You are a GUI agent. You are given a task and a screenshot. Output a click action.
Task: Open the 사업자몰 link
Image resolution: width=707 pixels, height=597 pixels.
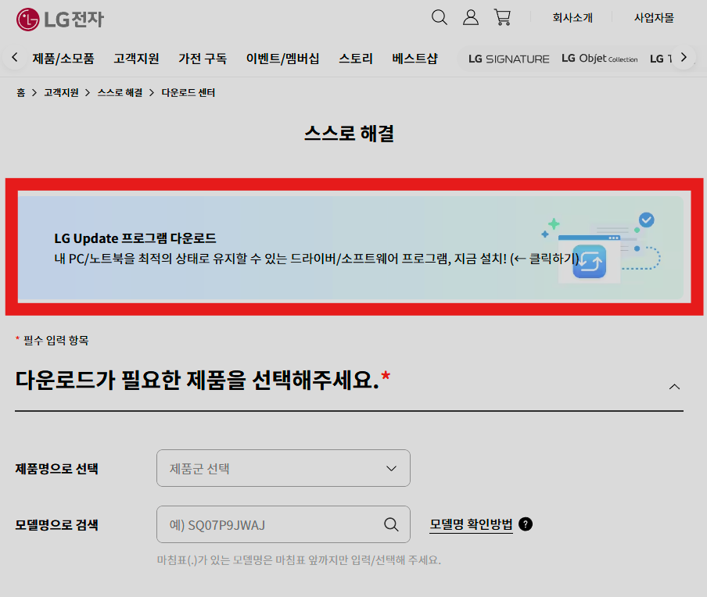coord(653,18)
